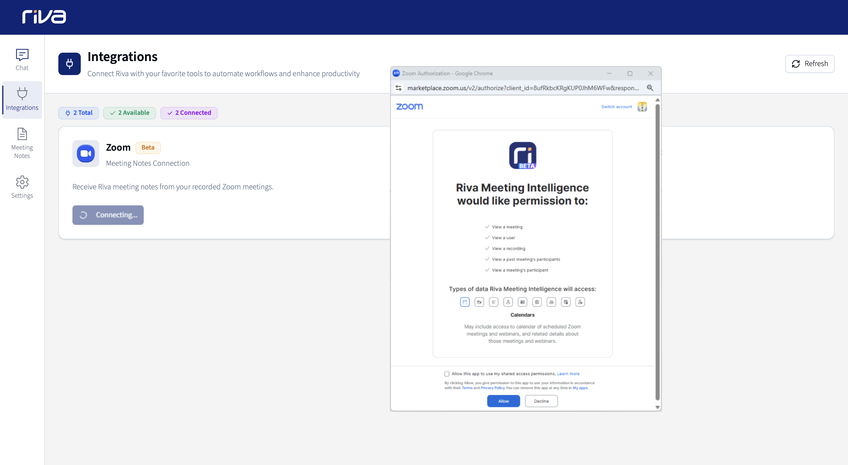Click 'View a user' permission text
Image resolution: width=848 pixels, height=465 pixels.
(x=503, y=238)
